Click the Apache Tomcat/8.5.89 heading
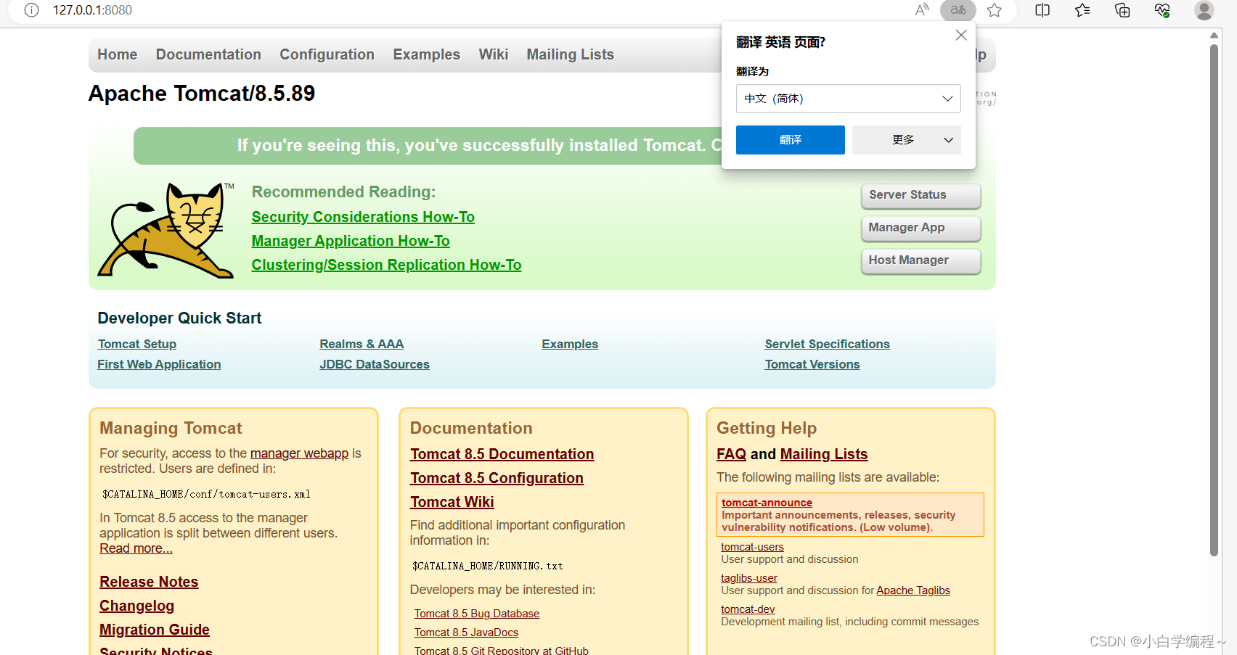The width and height of the screenshot is (1237, 655). (x=202, y=94)
